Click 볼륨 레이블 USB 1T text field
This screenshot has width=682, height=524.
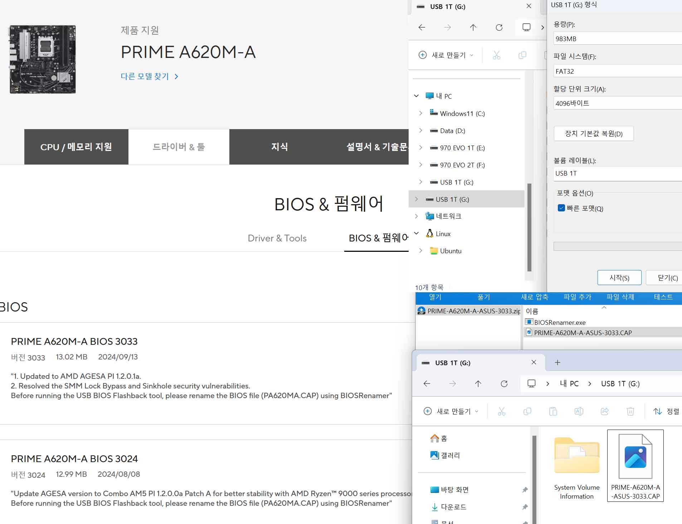point(618,173)
